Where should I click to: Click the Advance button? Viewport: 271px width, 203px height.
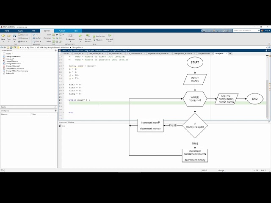coord(99,39)
